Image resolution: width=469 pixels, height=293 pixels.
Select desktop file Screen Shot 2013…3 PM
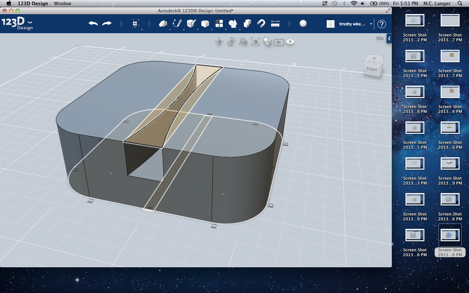click(415, 171)
